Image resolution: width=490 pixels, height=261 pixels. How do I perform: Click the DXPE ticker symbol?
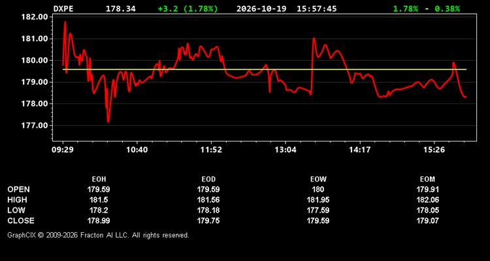(63, 8)
